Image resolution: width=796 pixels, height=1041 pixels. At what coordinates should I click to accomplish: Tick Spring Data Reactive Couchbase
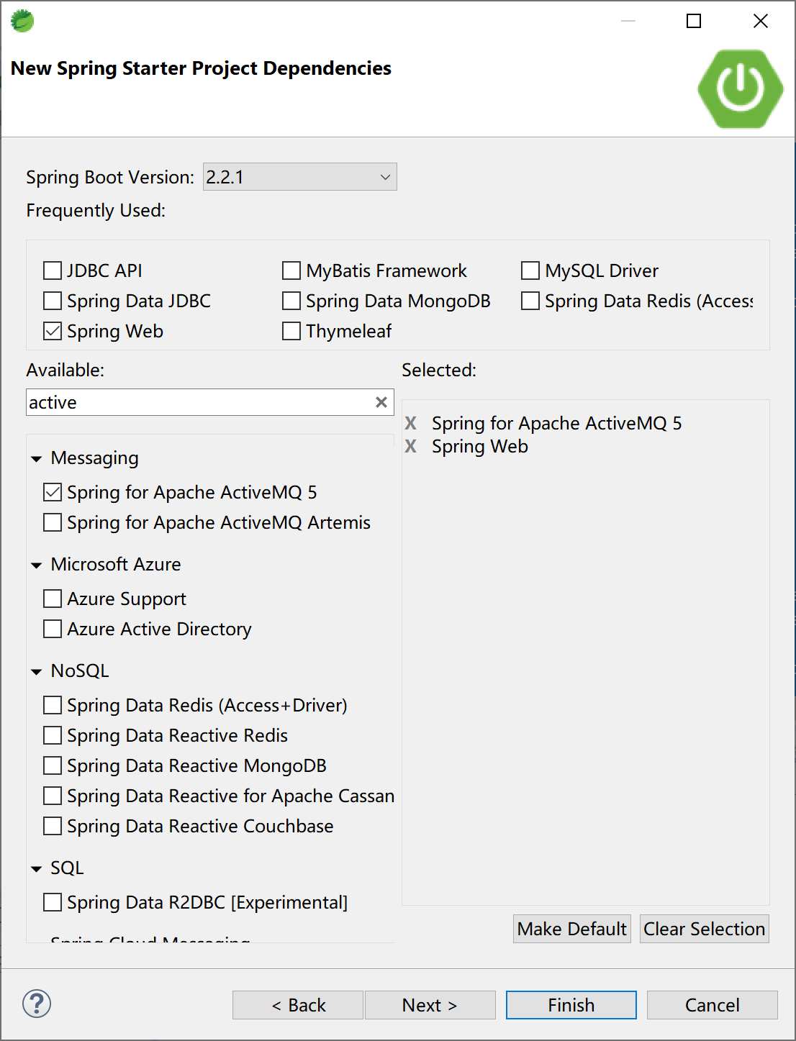tap(53, 826)
